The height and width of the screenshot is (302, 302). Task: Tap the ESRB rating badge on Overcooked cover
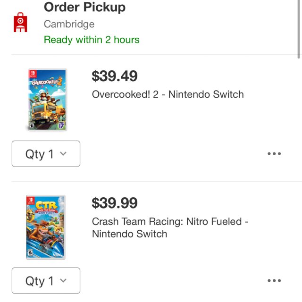(32, 126)
